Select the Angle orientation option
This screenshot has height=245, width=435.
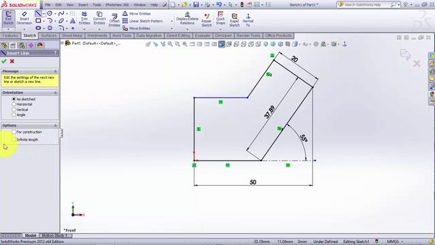click(x=14, y=115)
